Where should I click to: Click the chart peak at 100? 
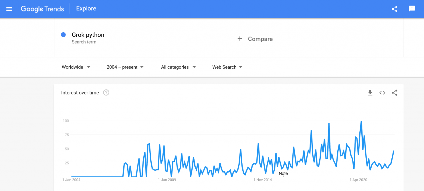[361, 121]
